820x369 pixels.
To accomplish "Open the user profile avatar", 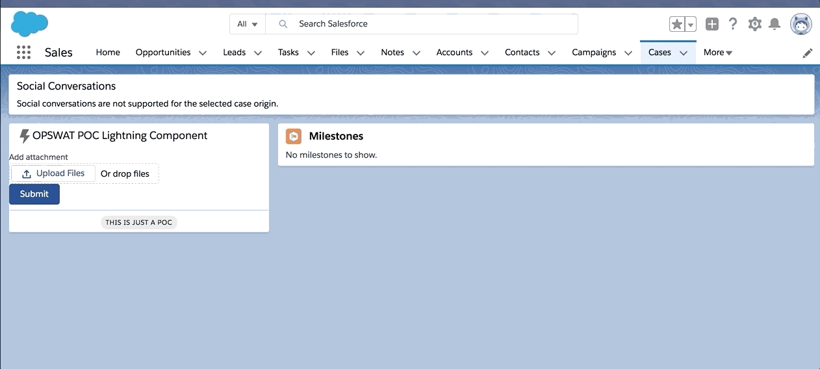I will [x=801, y=24].
